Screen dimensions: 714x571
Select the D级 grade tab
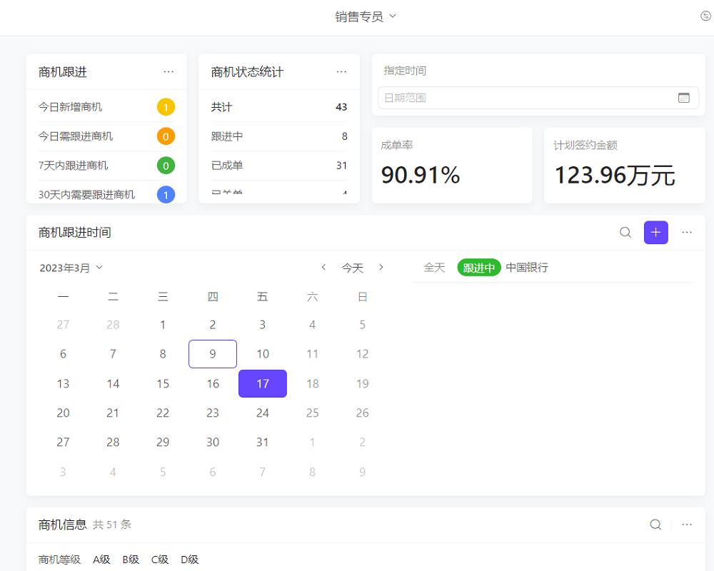189,560
